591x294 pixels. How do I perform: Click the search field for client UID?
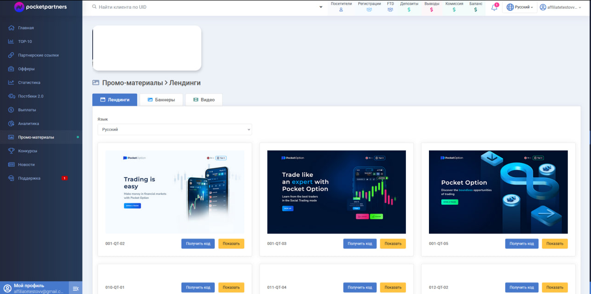(x=203, y=7)
